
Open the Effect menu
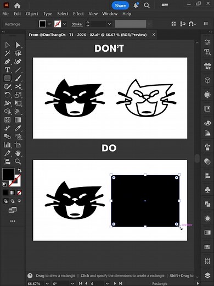tap(78, 14)
